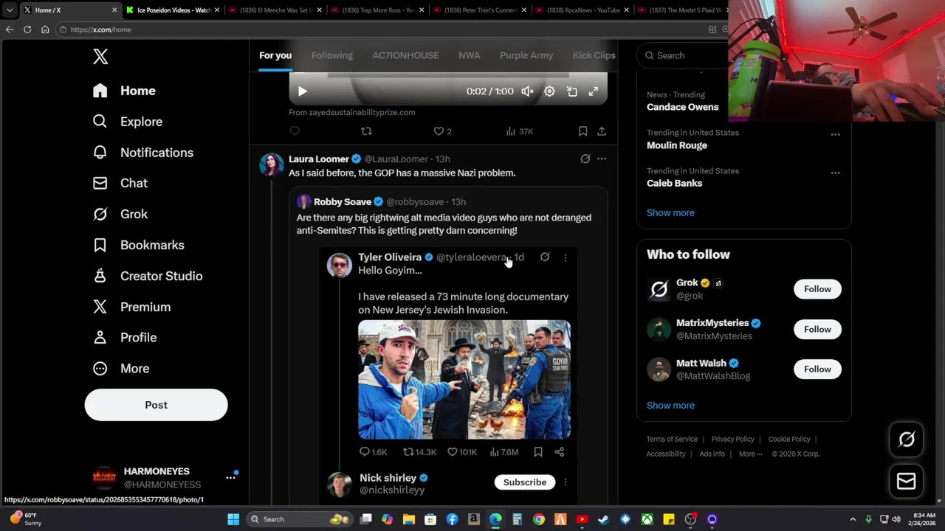Open the Explore page
This screenshot has width=945, height=531.
coord(127,122)
